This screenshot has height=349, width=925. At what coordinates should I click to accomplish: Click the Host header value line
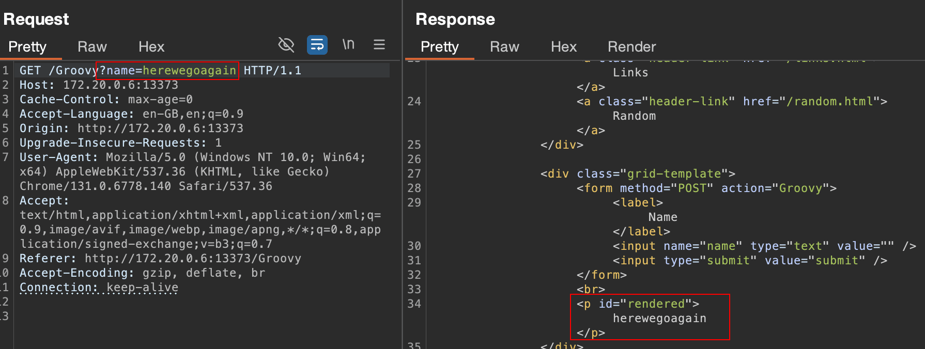(120, 85)
